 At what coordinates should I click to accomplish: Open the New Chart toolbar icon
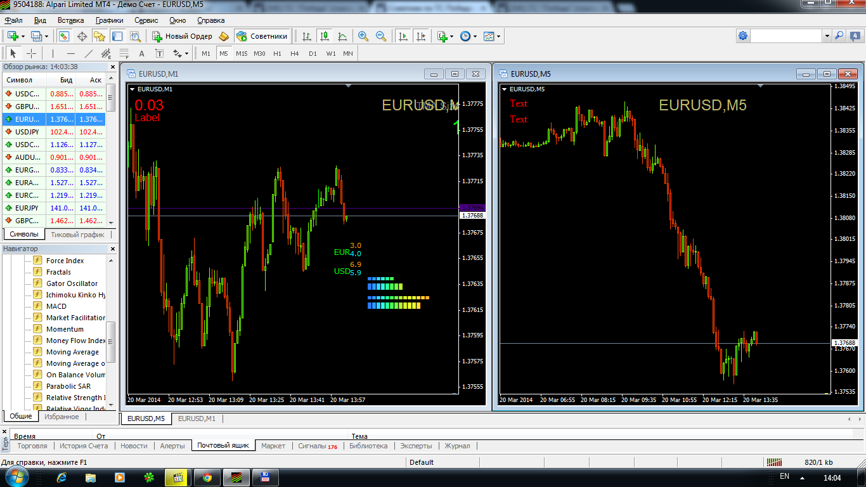point(13,36)
